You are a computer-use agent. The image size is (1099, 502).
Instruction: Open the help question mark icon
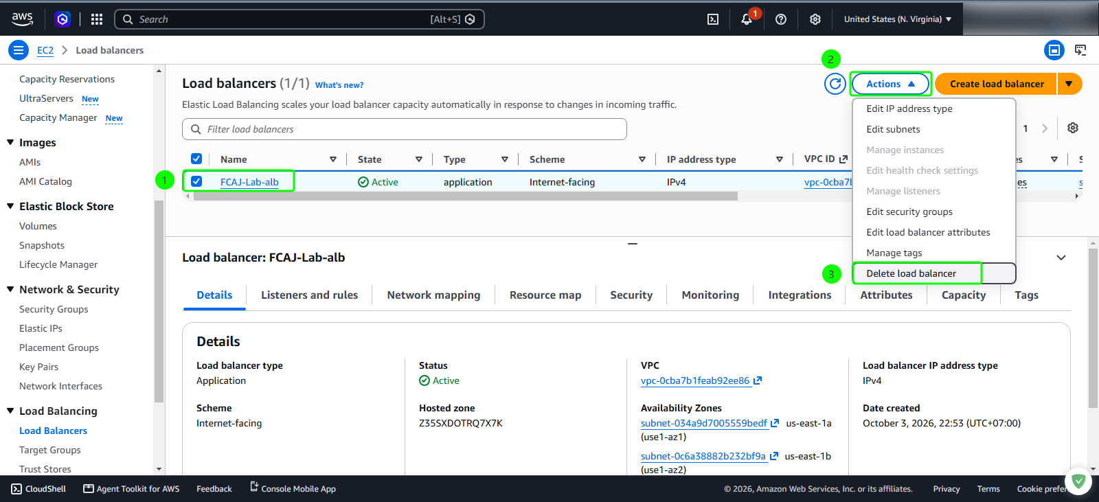pos(781,19)
